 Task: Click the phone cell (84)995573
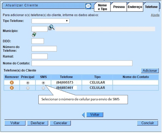pos(66,83)
